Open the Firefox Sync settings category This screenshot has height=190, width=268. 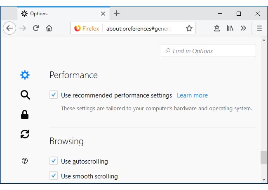[25, 134]
